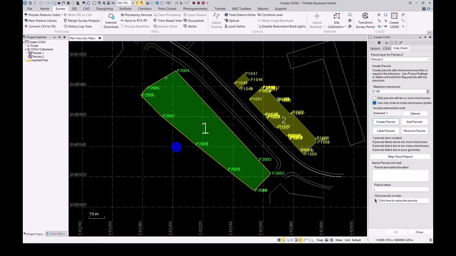Select Parcels 1 in Project Explorer
The height and width of the screenshot is (256, 456).
click(37, 53)
